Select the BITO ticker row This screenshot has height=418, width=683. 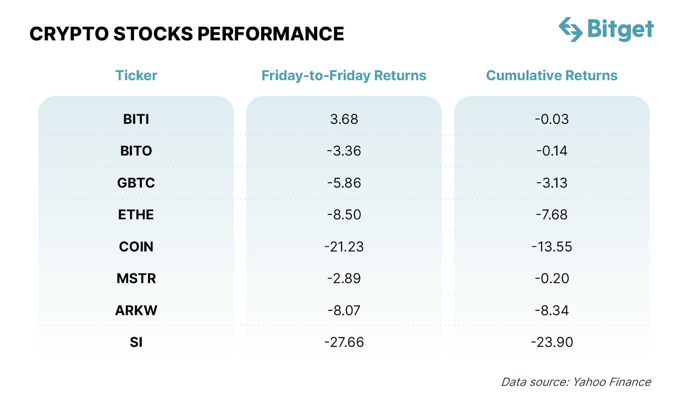coord(136,151)
